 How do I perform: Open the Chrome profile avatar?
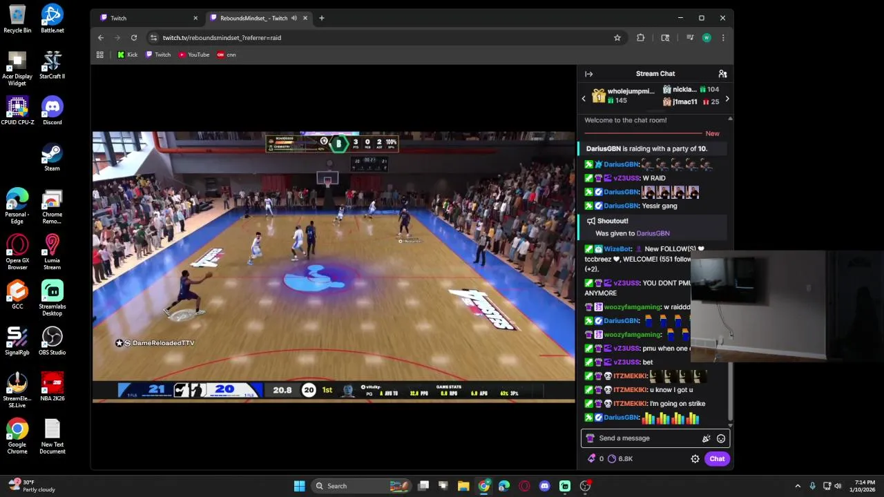tap(707, 38)
